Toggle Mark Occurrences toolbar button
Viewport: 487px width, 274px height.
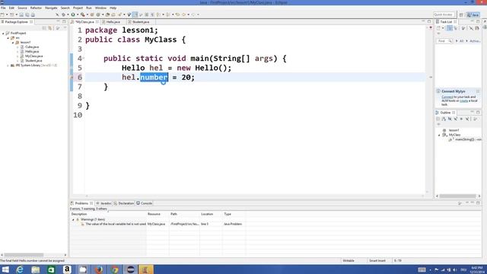coord(135,14)
